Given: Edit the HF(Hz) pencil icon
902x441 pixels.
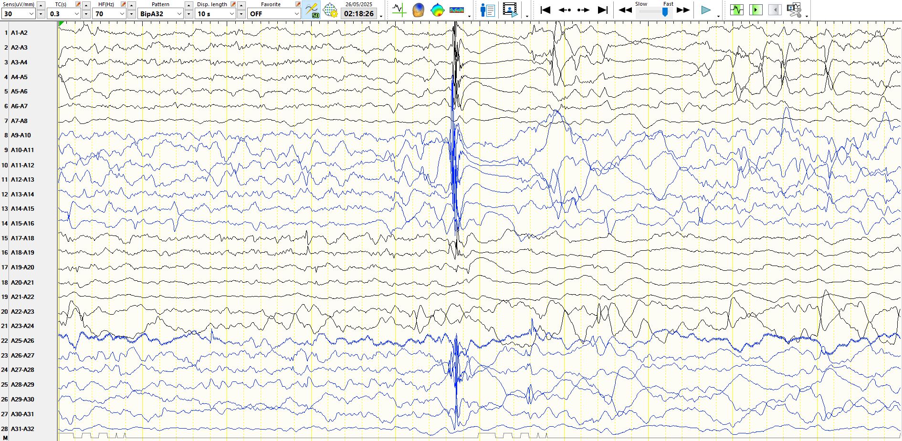Looking at the screenshot, I should point(124,4).
